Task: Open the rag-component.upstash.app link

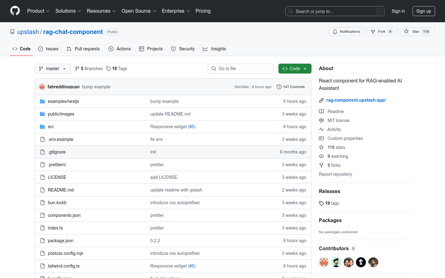Action: (356, 100)
